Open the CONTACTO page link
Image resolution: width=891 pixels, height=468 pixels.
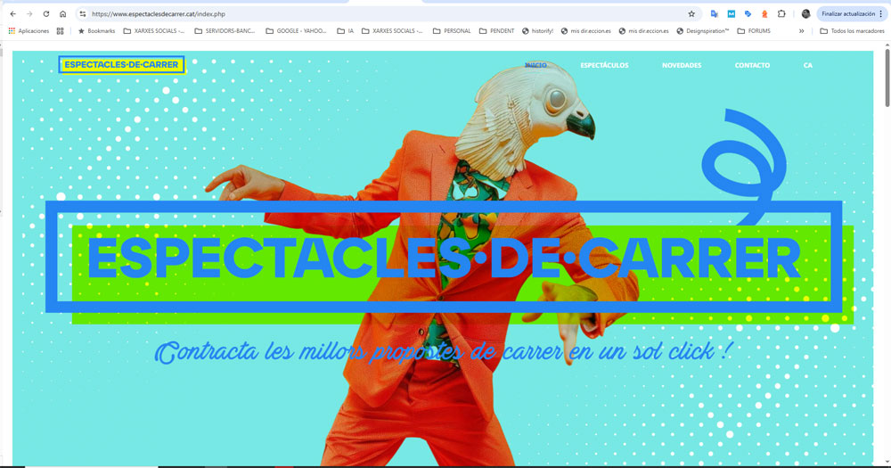[x=752, y=65]
